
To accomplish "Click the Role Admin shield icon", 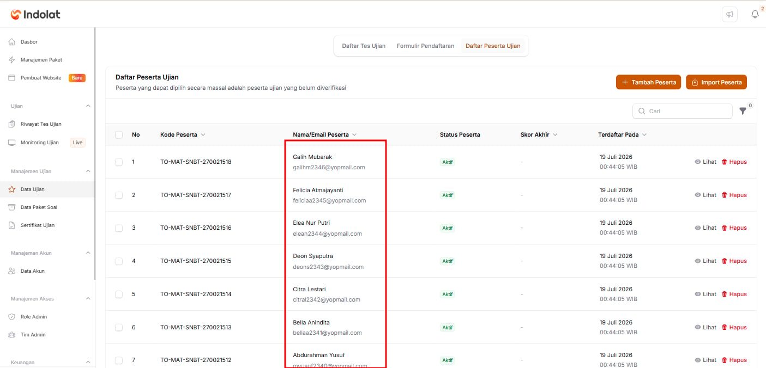I will [x=12, y=317].
